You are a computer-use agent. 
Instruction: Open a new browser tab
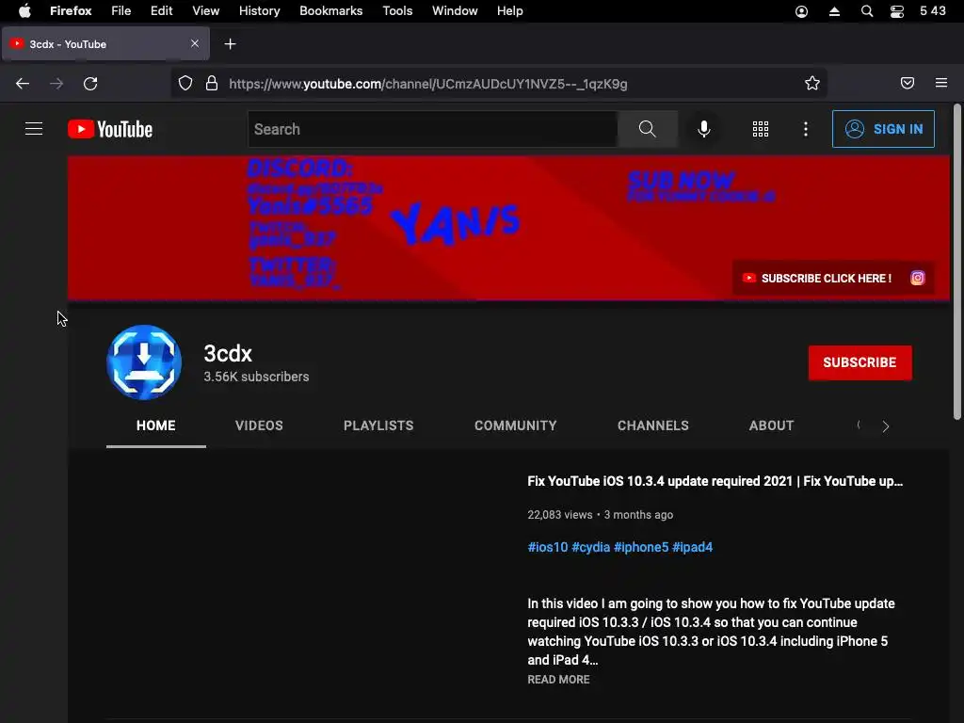coord(230,44)
